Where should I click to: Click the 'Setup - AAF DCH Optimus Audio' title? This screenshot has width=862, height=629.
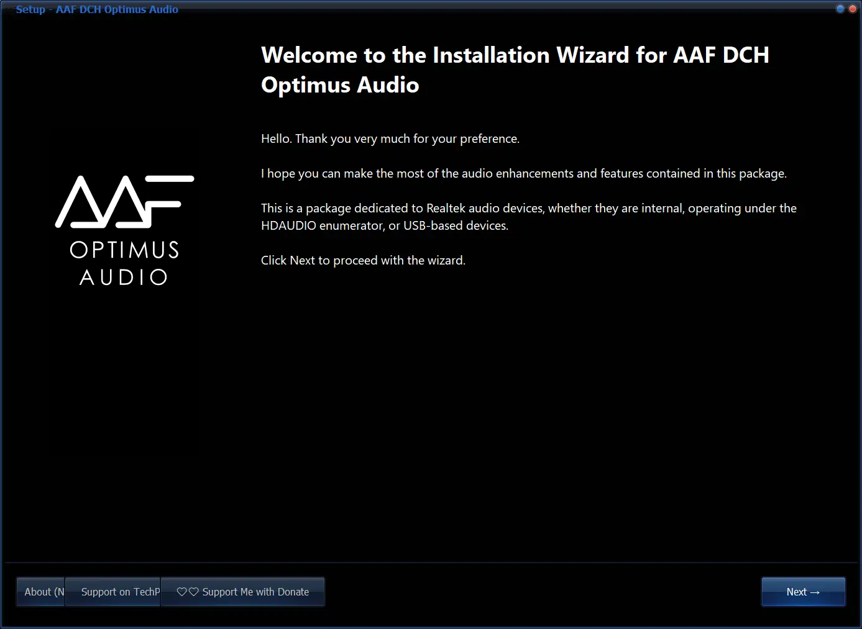pos(97,9)
